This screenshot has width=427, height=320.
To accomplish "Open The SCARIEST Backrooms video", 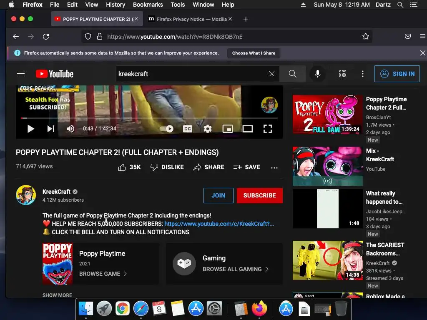I will (328, 260).
